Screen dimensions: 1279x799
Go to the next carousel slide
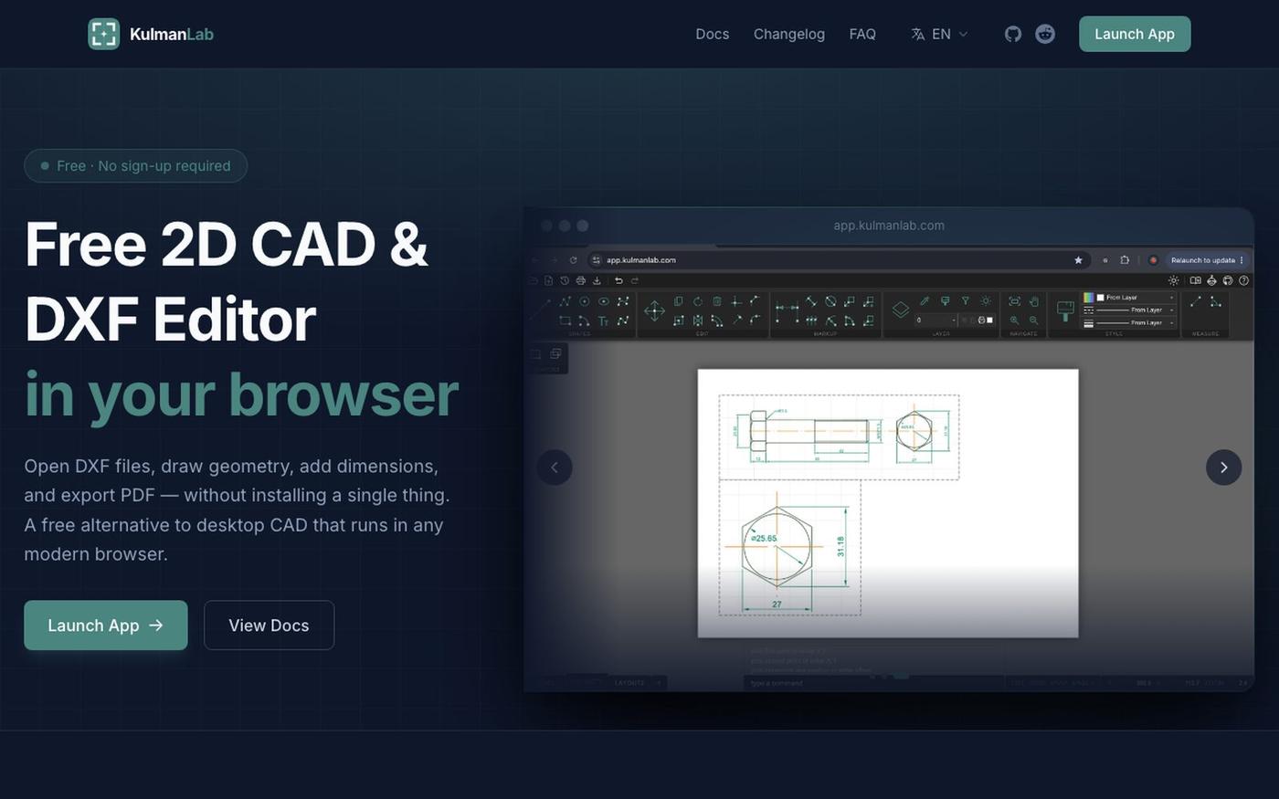pyautogui.click(x=1224, y=468)
